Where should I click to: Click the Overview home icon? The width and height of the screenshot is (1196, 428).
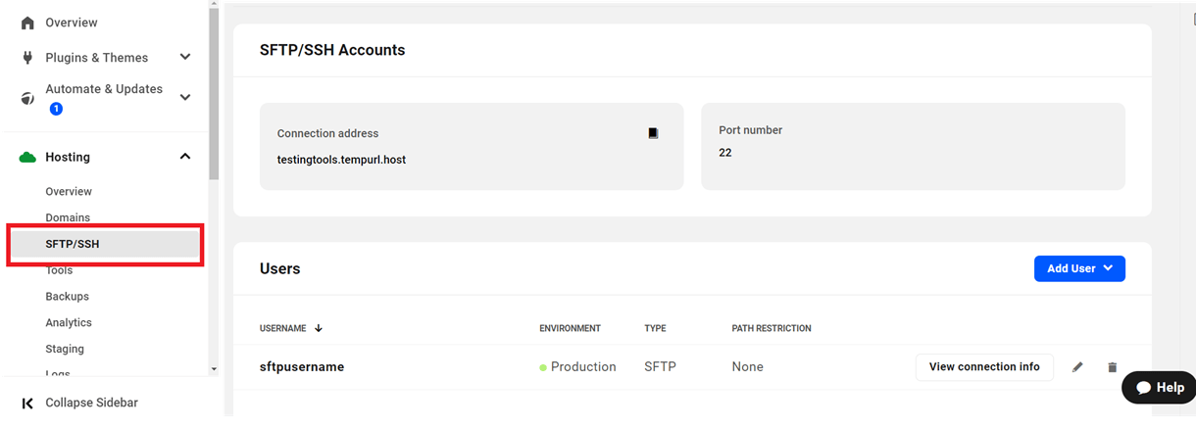point(27,23)
